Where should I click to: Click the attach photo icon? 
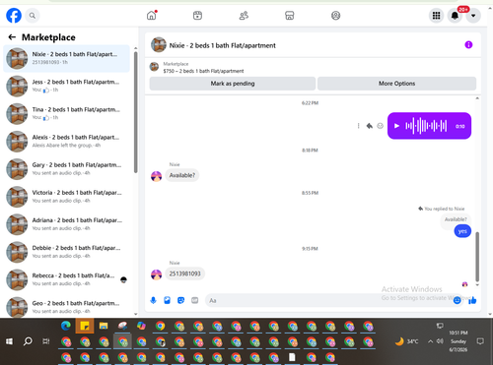(x=167, y=300)
